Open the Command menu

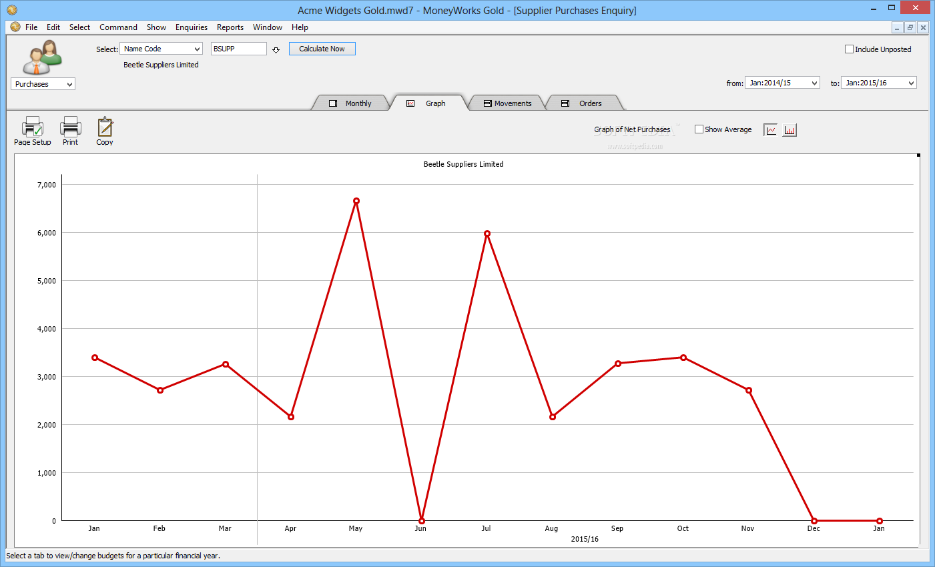tap(118, 27)
